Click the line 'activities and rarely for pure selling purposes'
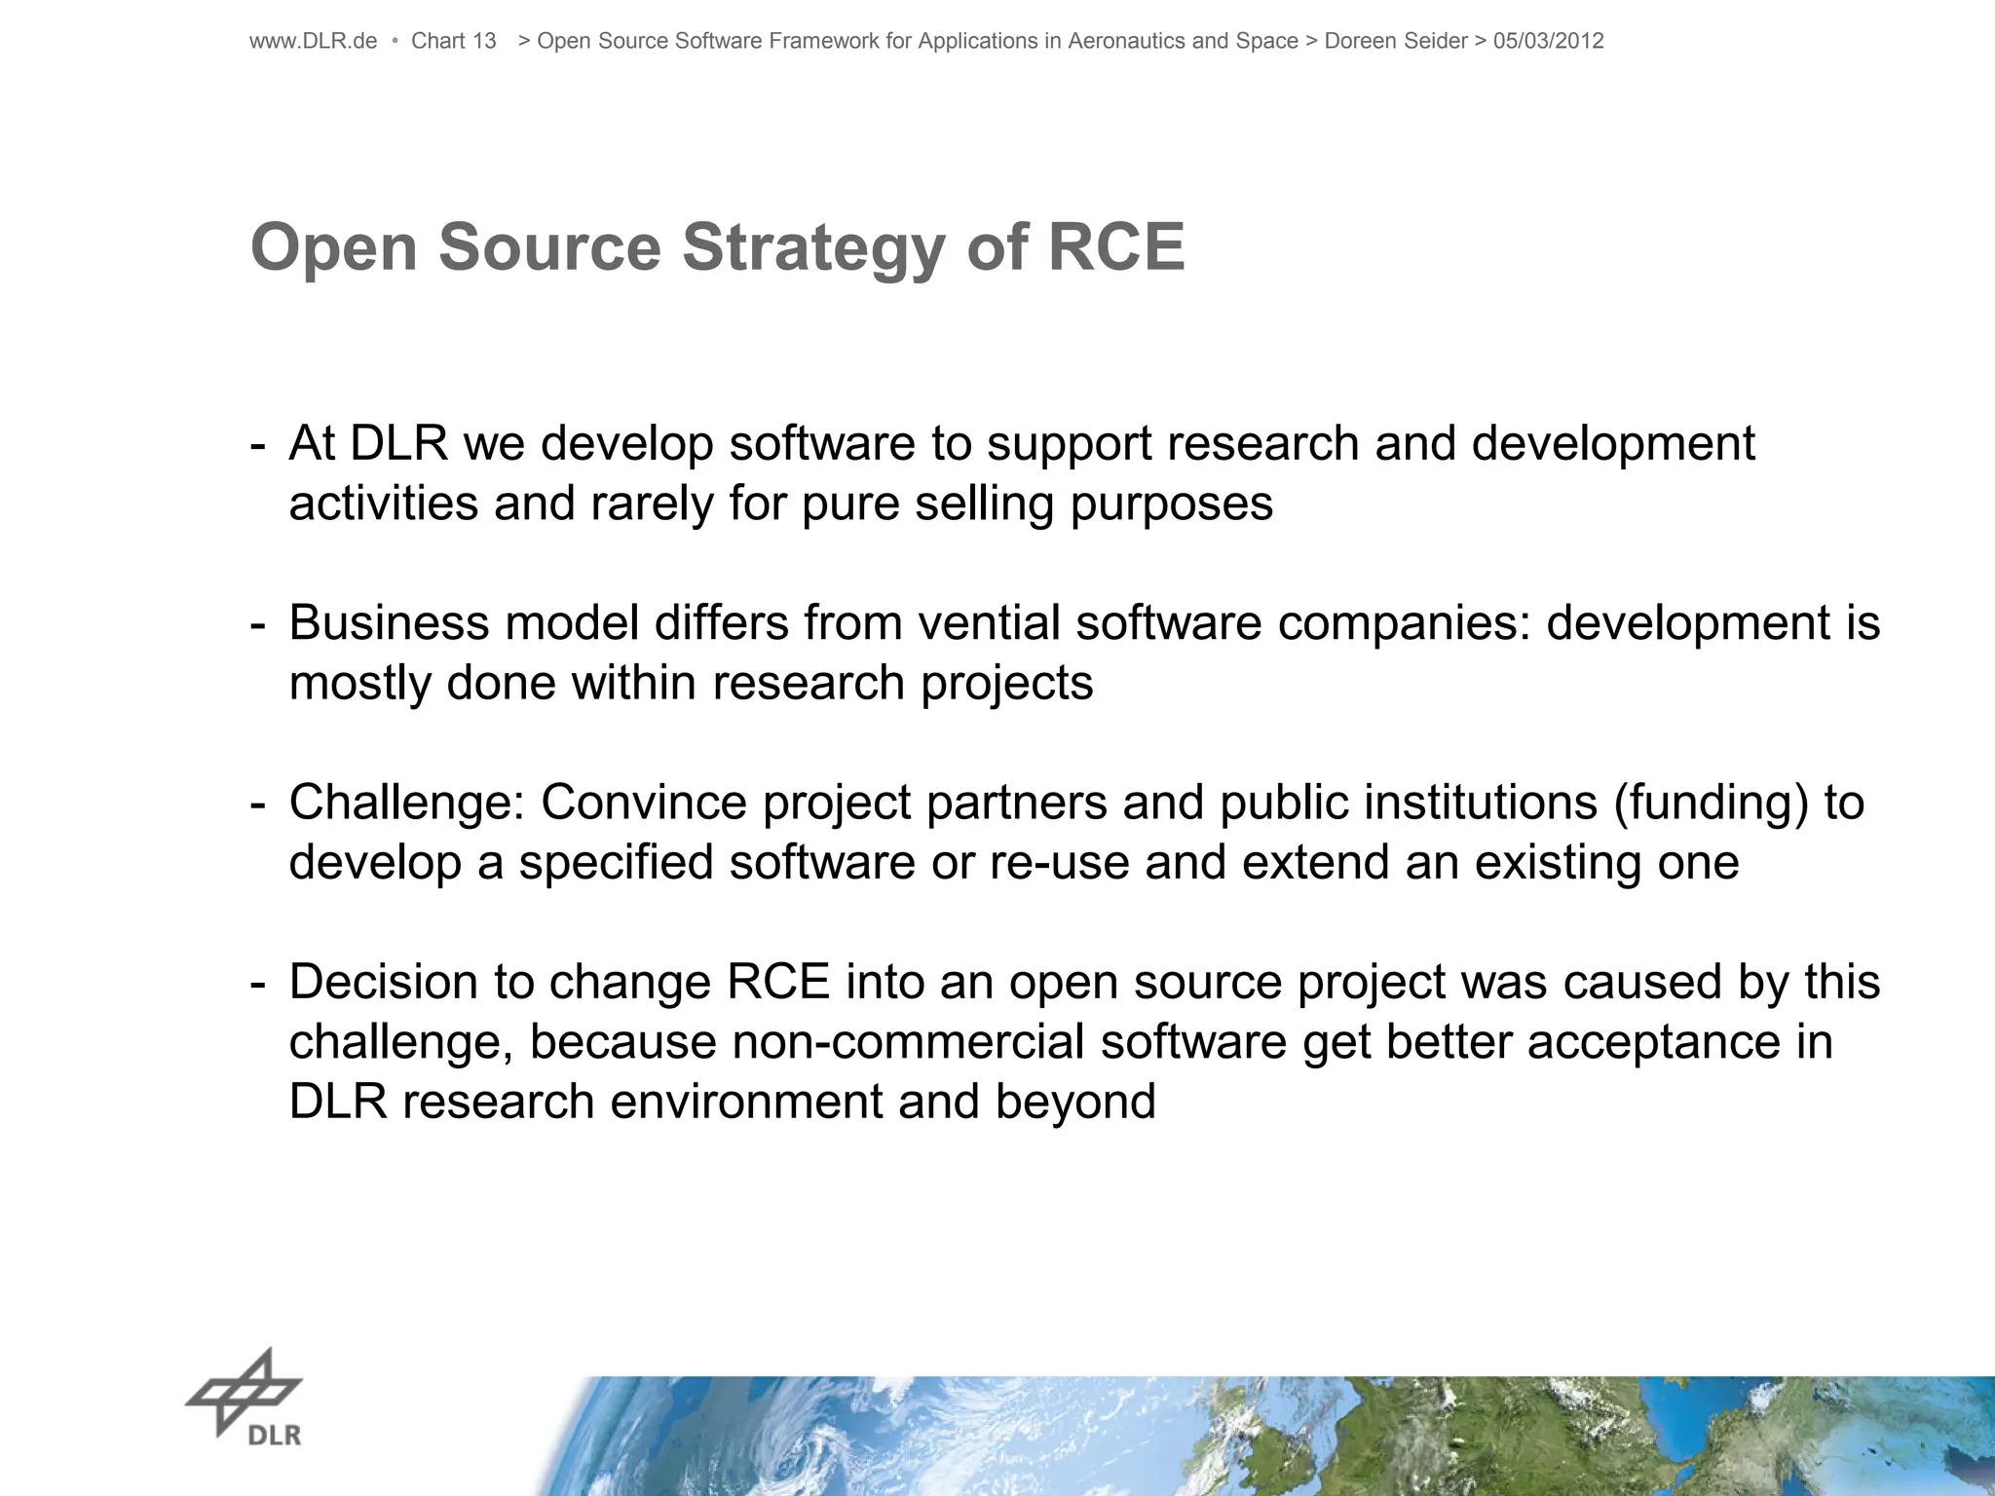Screen dimensions: 1995x1496 point(781,505)
